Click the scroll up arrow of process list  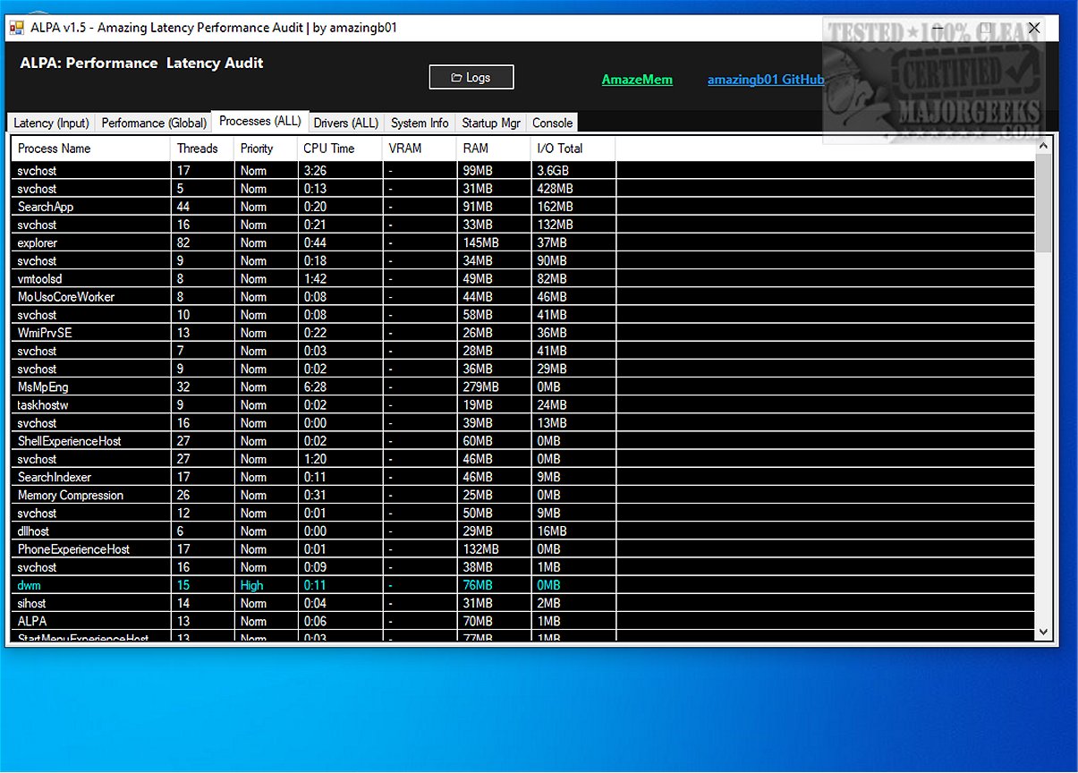pyautogui.click(x=1043, y=144)
